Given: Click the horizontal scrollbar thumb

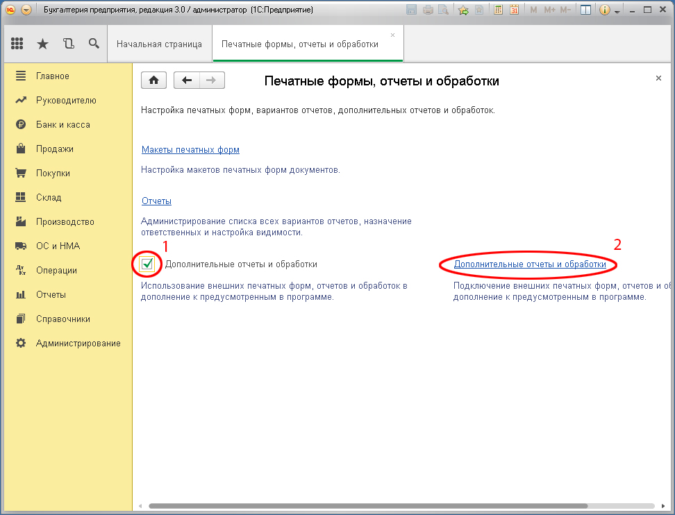Looking at the screenshot, I should [x=368, y=506].
